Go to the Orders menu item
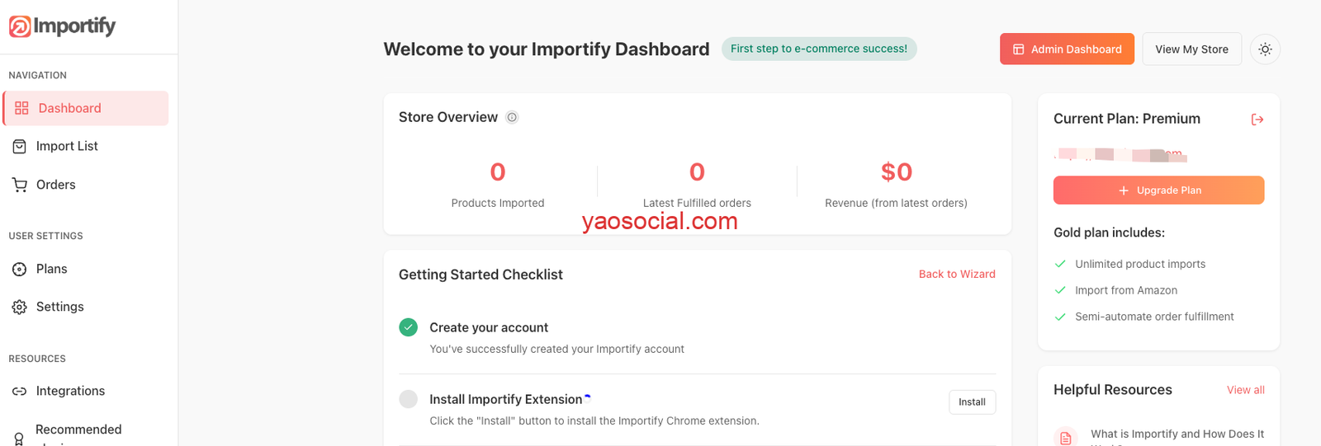This screenshot has height=446, width=1321. tap(56, 185)
